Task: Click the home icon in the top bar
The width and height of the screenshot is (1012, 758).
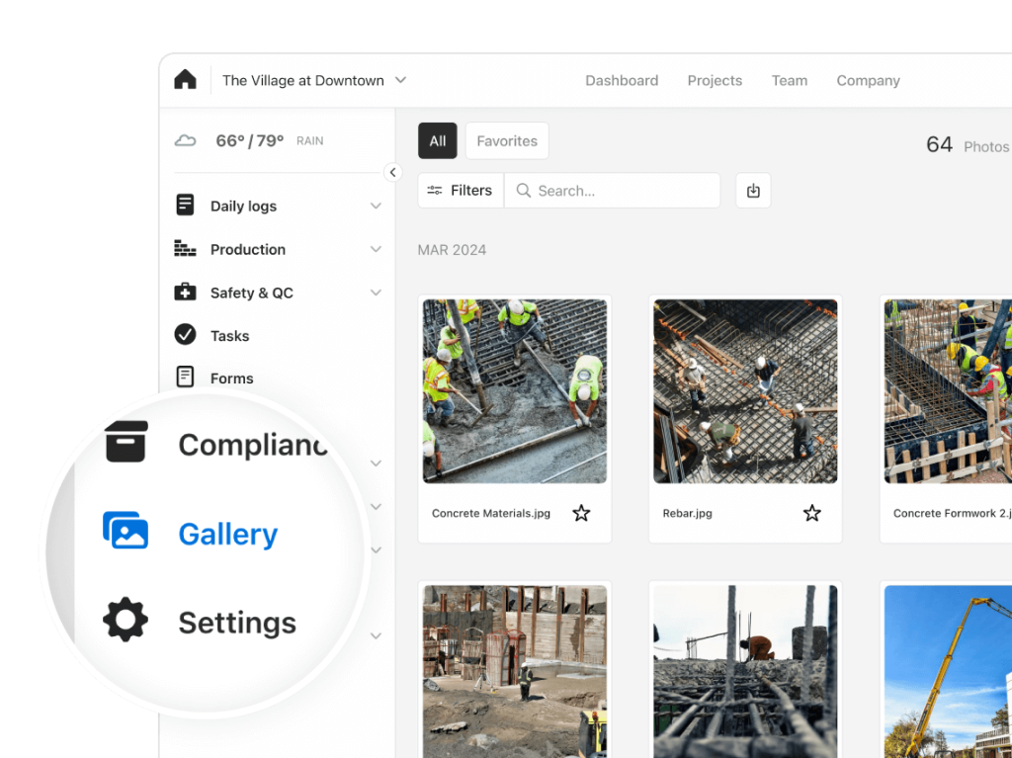Action: pyautogui.click(x=185, y=79)
